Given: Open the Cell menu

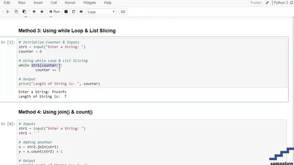Looking at the screenshot, I should point(54,3).
